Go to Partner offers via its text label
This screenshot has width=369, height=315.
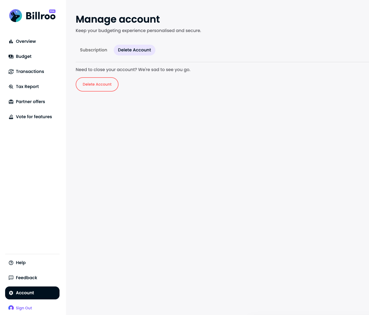coord(30,102)
